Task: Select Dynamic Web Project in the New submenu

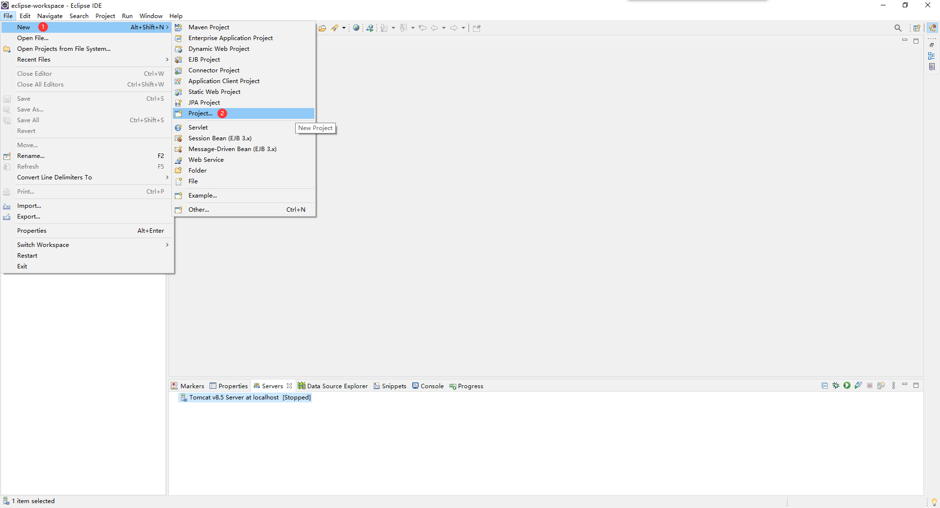Action: (218, 48)
